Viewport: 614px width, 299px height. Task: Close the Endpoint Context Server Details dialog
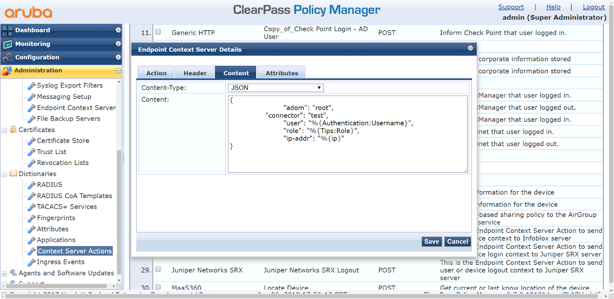coord(470,48)
